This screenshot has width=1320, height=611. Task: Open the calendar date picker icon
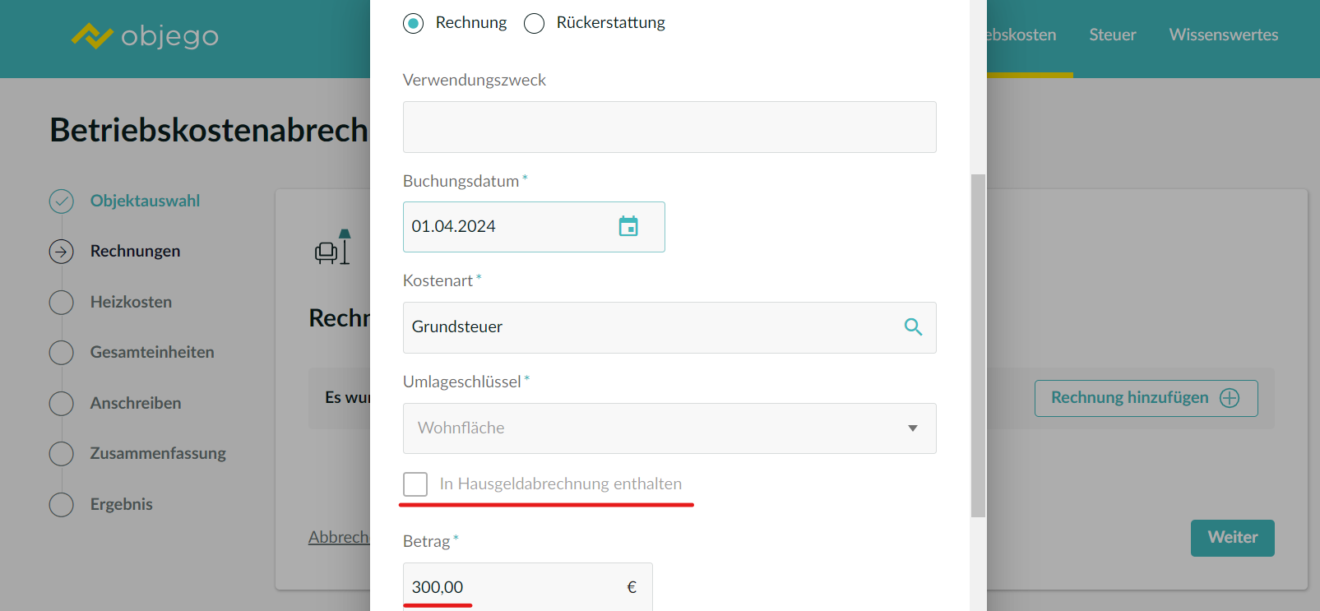coord(628,226)
